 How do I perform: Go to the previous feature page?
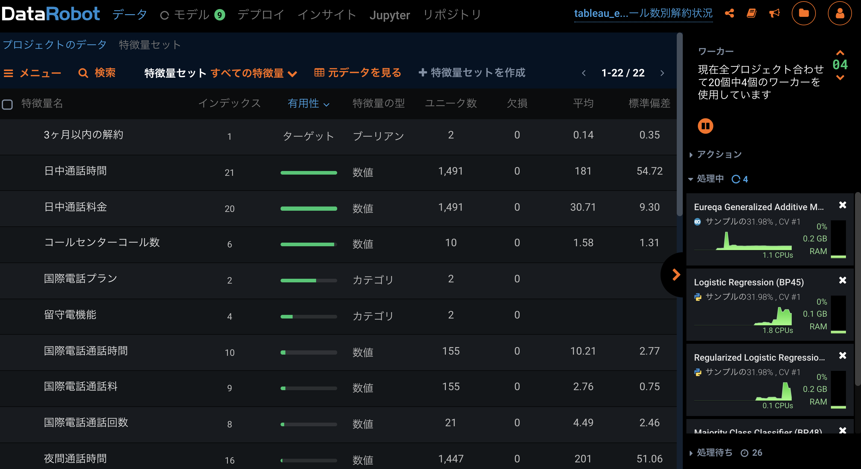(583, 73)
